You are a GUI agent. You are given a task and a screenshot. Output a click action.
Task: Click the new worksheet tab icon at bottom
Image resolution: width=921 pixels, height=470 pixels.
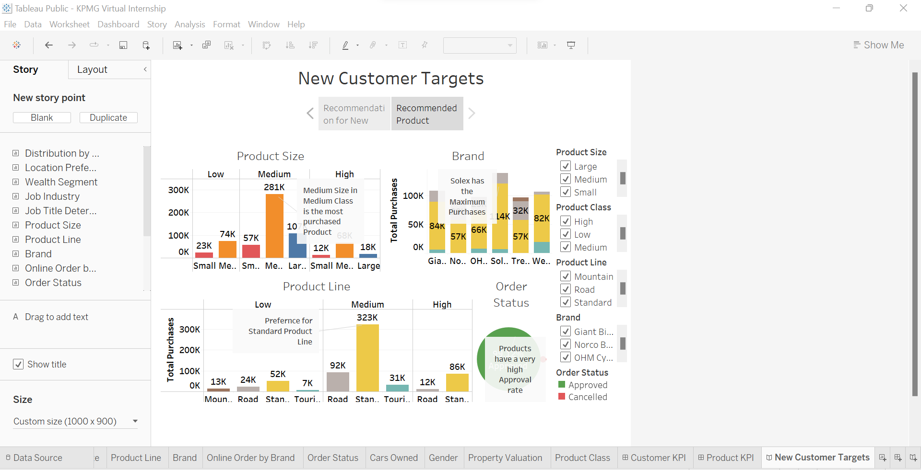883,458
